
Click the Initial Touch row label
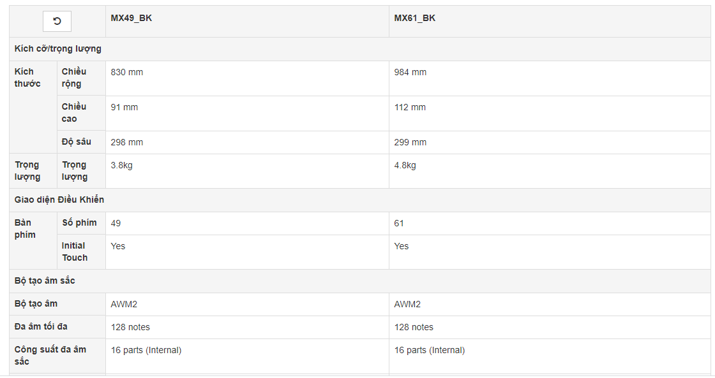coord(74,252)
